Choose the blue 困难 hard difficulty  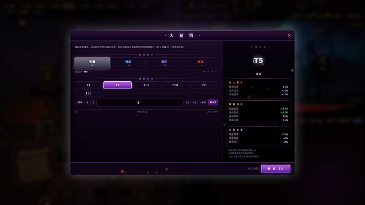(128, 63)
